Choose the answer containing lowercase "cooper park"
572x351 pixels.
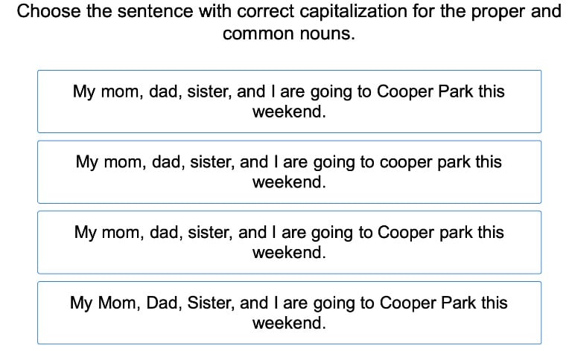click(289, 172)
